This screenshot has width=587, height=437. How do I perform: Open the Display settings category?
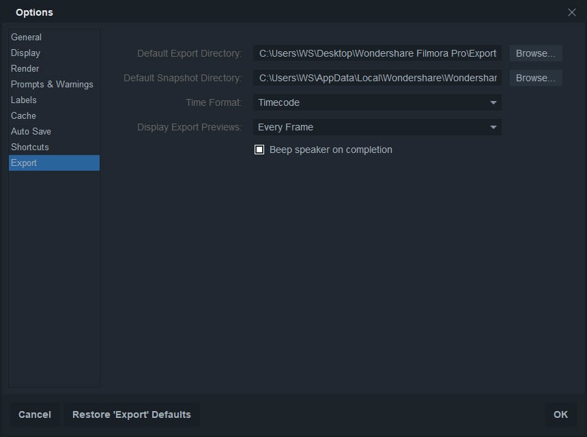25,53
